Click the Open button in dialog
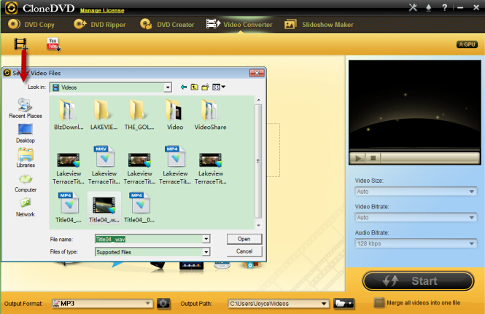 [x=244, y=239]
